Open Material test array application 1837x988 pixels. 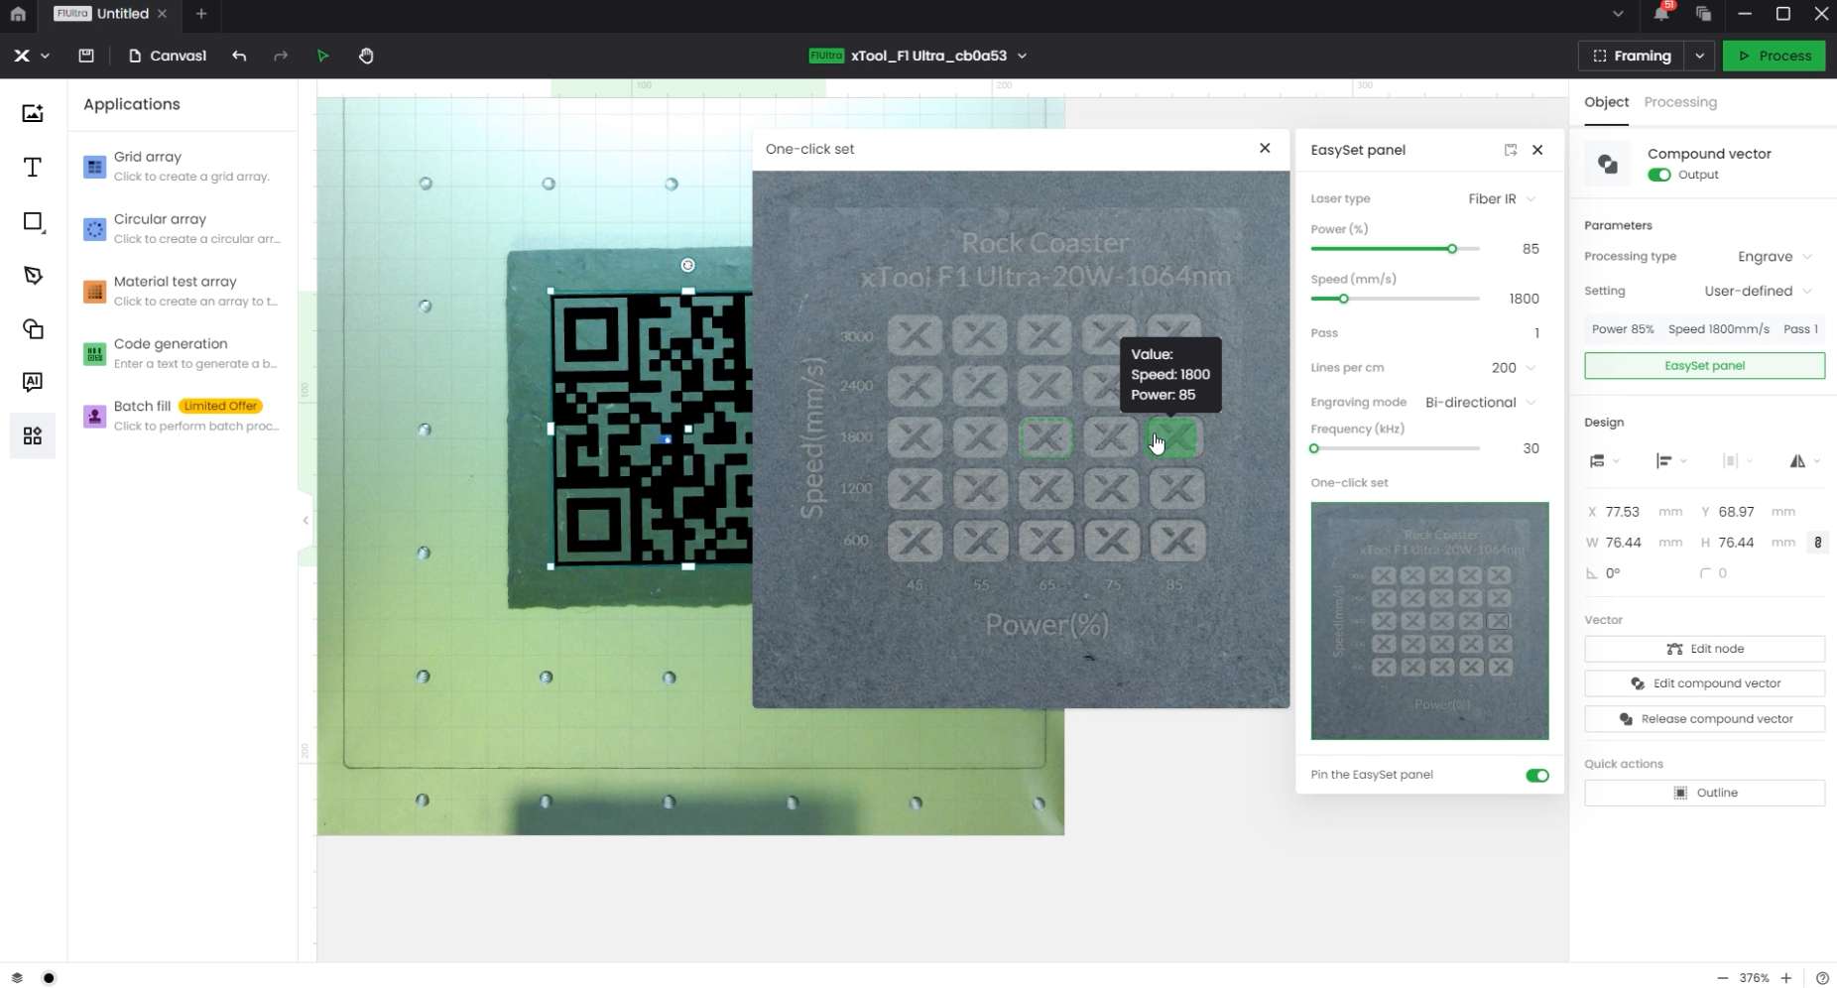coord(184,291)
